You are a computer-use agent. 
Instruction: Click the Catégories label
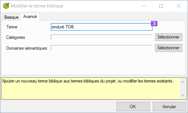tap(16, 37)
